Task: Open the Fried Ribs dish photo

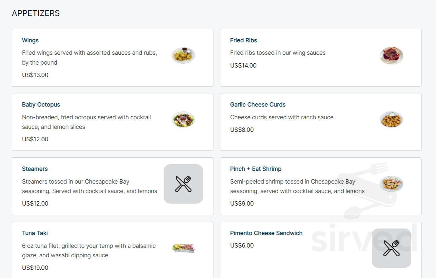Action: tap(391, 55)
